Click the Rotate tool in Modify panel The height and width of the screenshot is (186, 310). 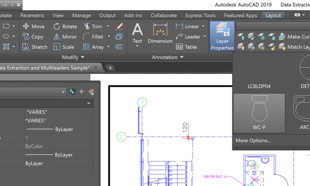65,27
